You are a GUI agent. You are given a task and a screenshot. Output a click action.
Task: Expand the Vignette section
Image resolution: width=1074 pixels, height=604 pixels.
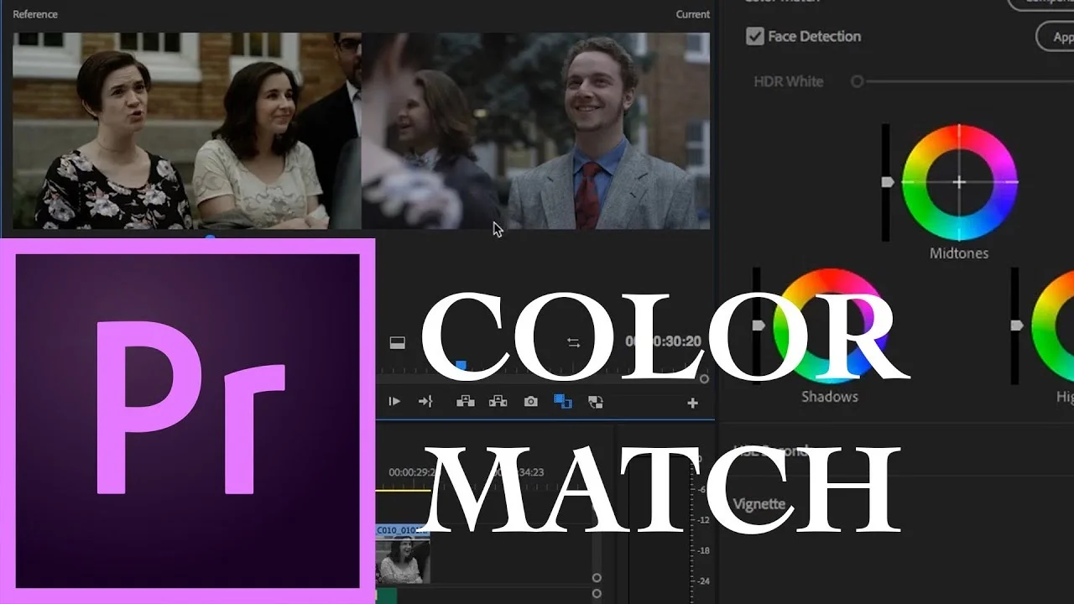coord(759,504)
